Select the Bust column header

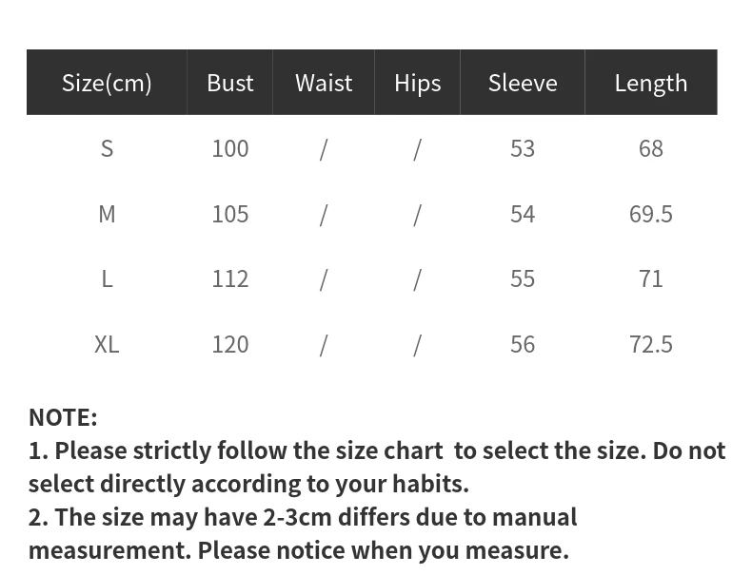pos(229,83)
